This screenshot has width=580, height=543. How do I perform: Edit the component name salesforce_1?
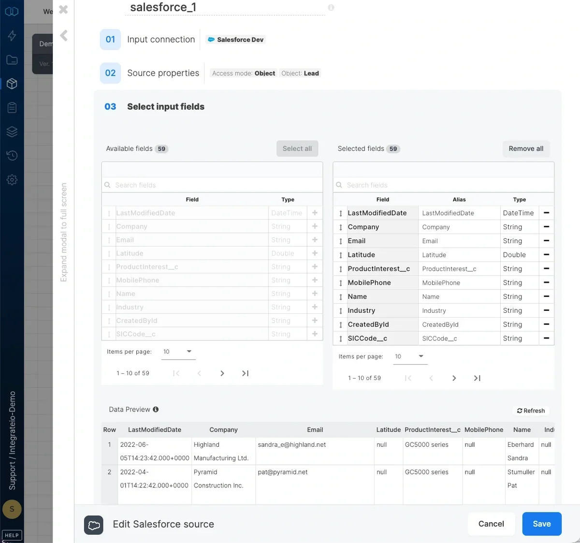[x=225, y=7]
